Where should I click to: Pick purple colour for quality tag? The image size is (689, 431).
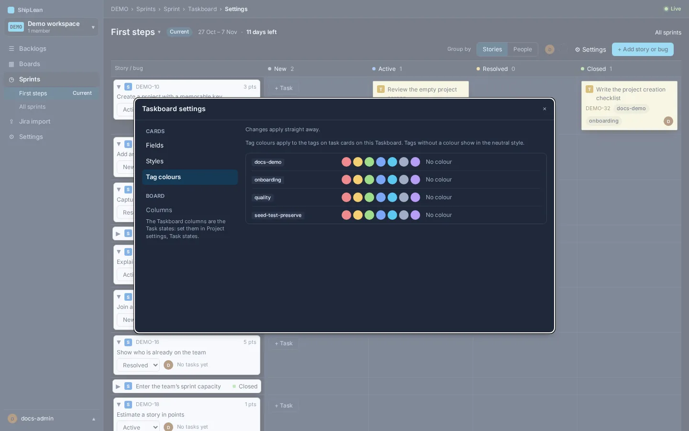pos(415,197)
